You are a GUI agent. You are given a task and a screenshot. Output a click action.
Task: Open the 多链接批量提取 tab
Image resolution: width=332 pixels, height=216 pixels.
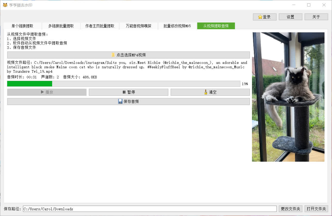pos(61,26)
